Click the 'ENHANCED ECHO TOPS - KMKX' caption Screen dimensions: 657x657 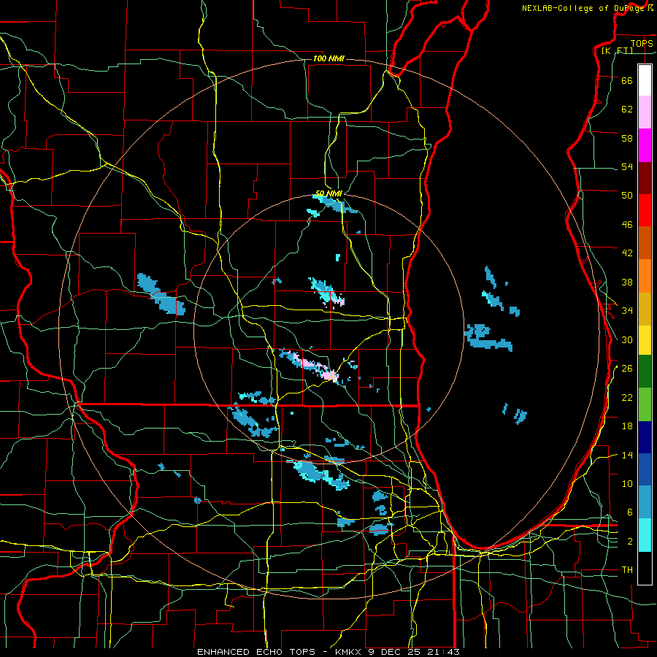pos(281,652)
